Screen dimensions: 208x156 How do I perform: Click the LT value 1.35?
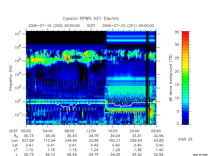click(x=138, y=150)
